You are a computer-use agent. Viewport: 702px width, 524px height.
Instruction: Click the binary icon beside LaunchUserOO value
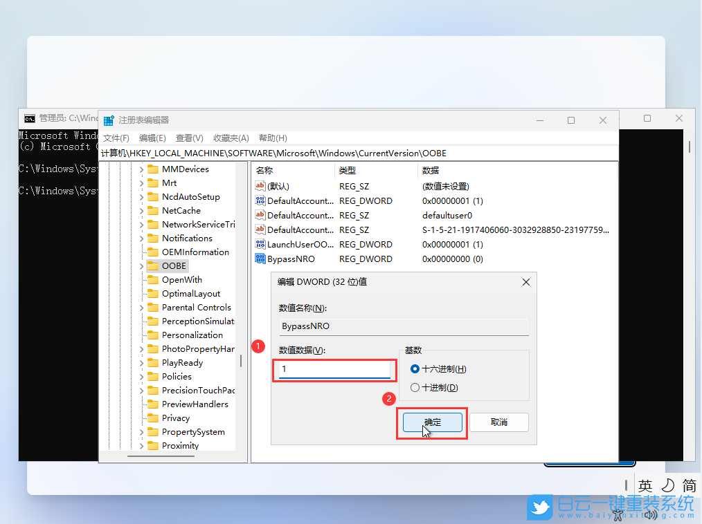(261, 244)
